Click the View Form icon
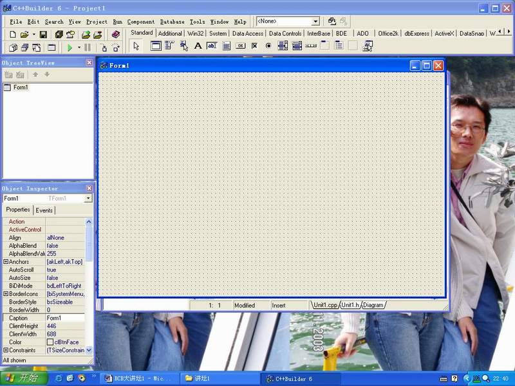Screen dimensions: 515x386 24,48
